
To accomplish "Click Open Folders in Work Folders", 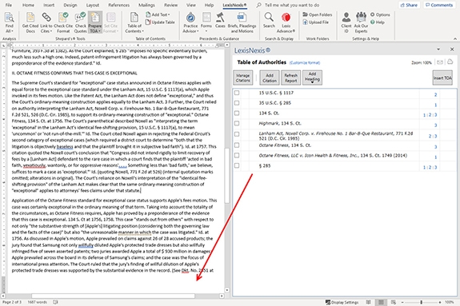I will (317, 14).
